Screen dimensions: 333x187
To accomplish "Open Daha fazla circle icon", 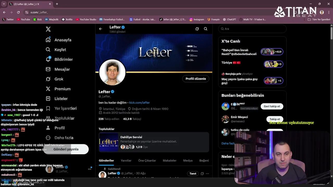I will pyautogui.click(x=48, y=138).
